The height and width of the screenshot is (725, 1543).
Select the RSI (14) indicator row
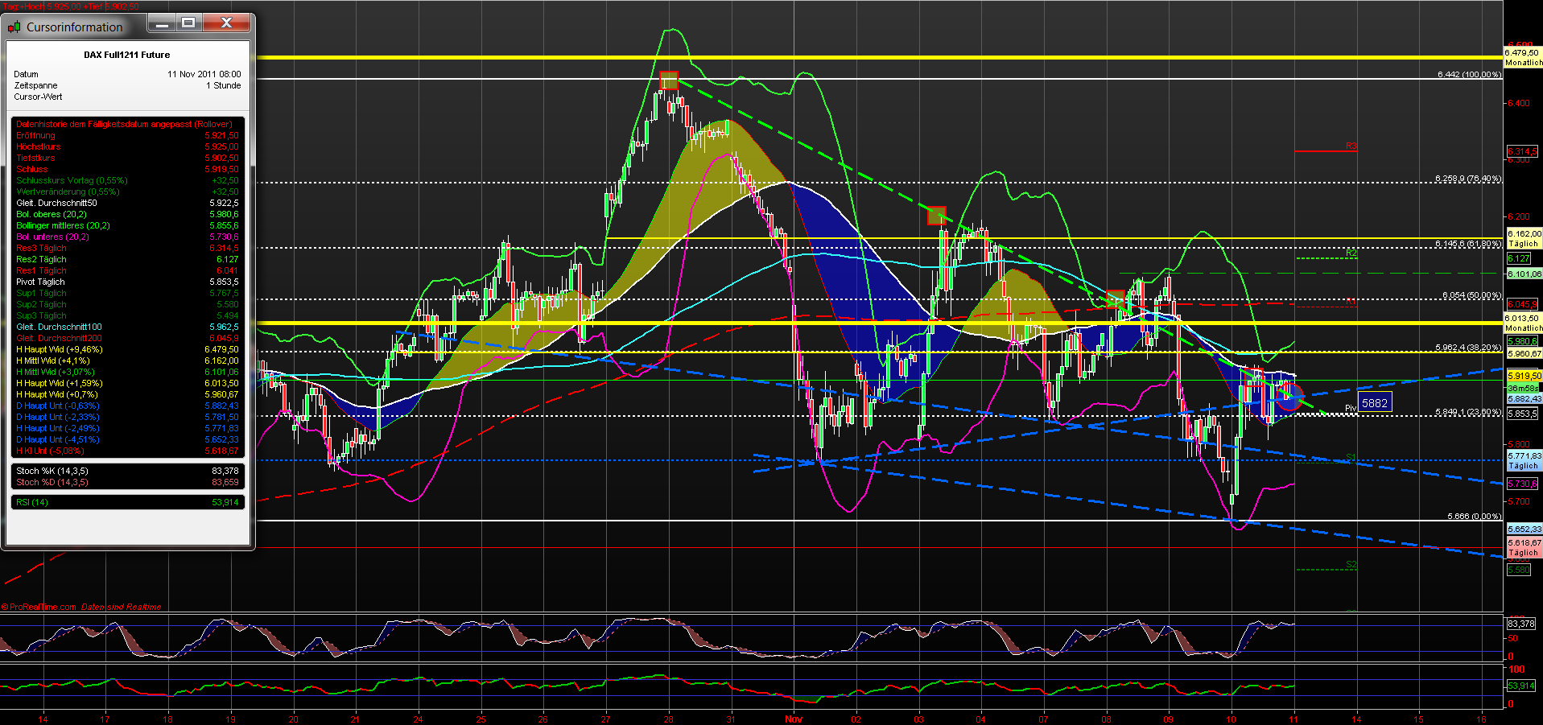coord(32,501)
